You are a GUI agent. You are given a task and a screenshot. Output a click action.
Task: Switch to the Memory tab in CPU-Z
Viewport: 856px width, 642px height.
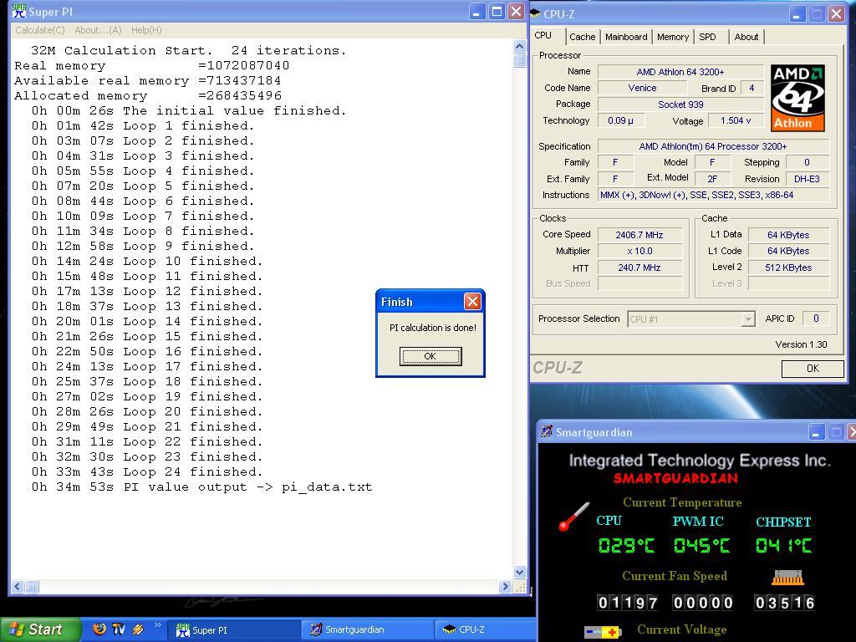pyautogui.click(x=673, y=37)
